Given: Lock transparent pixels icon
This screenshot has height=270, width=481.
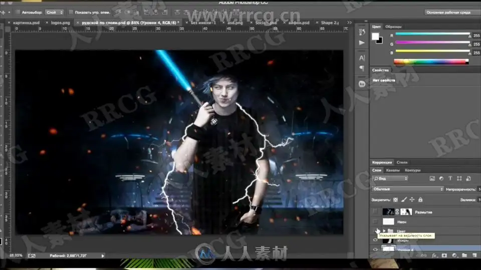Looking at the screenshot, I should coord(395,199).
